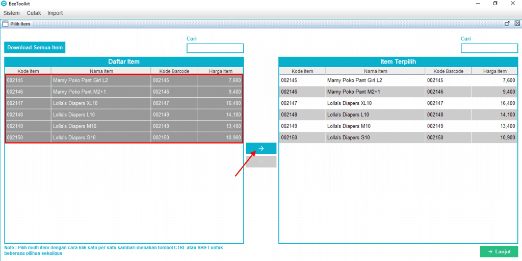Click the Pilih Item panel restore icon
Image resolution: width=522 pixels, height=261 pixels.
(507, 23)
